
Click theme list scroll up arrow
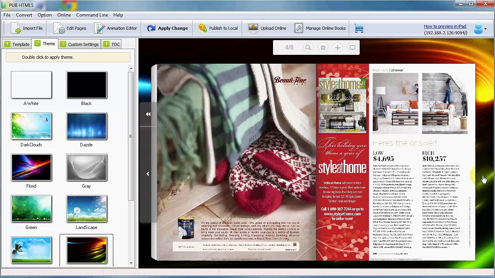click(x=131, y=68)
